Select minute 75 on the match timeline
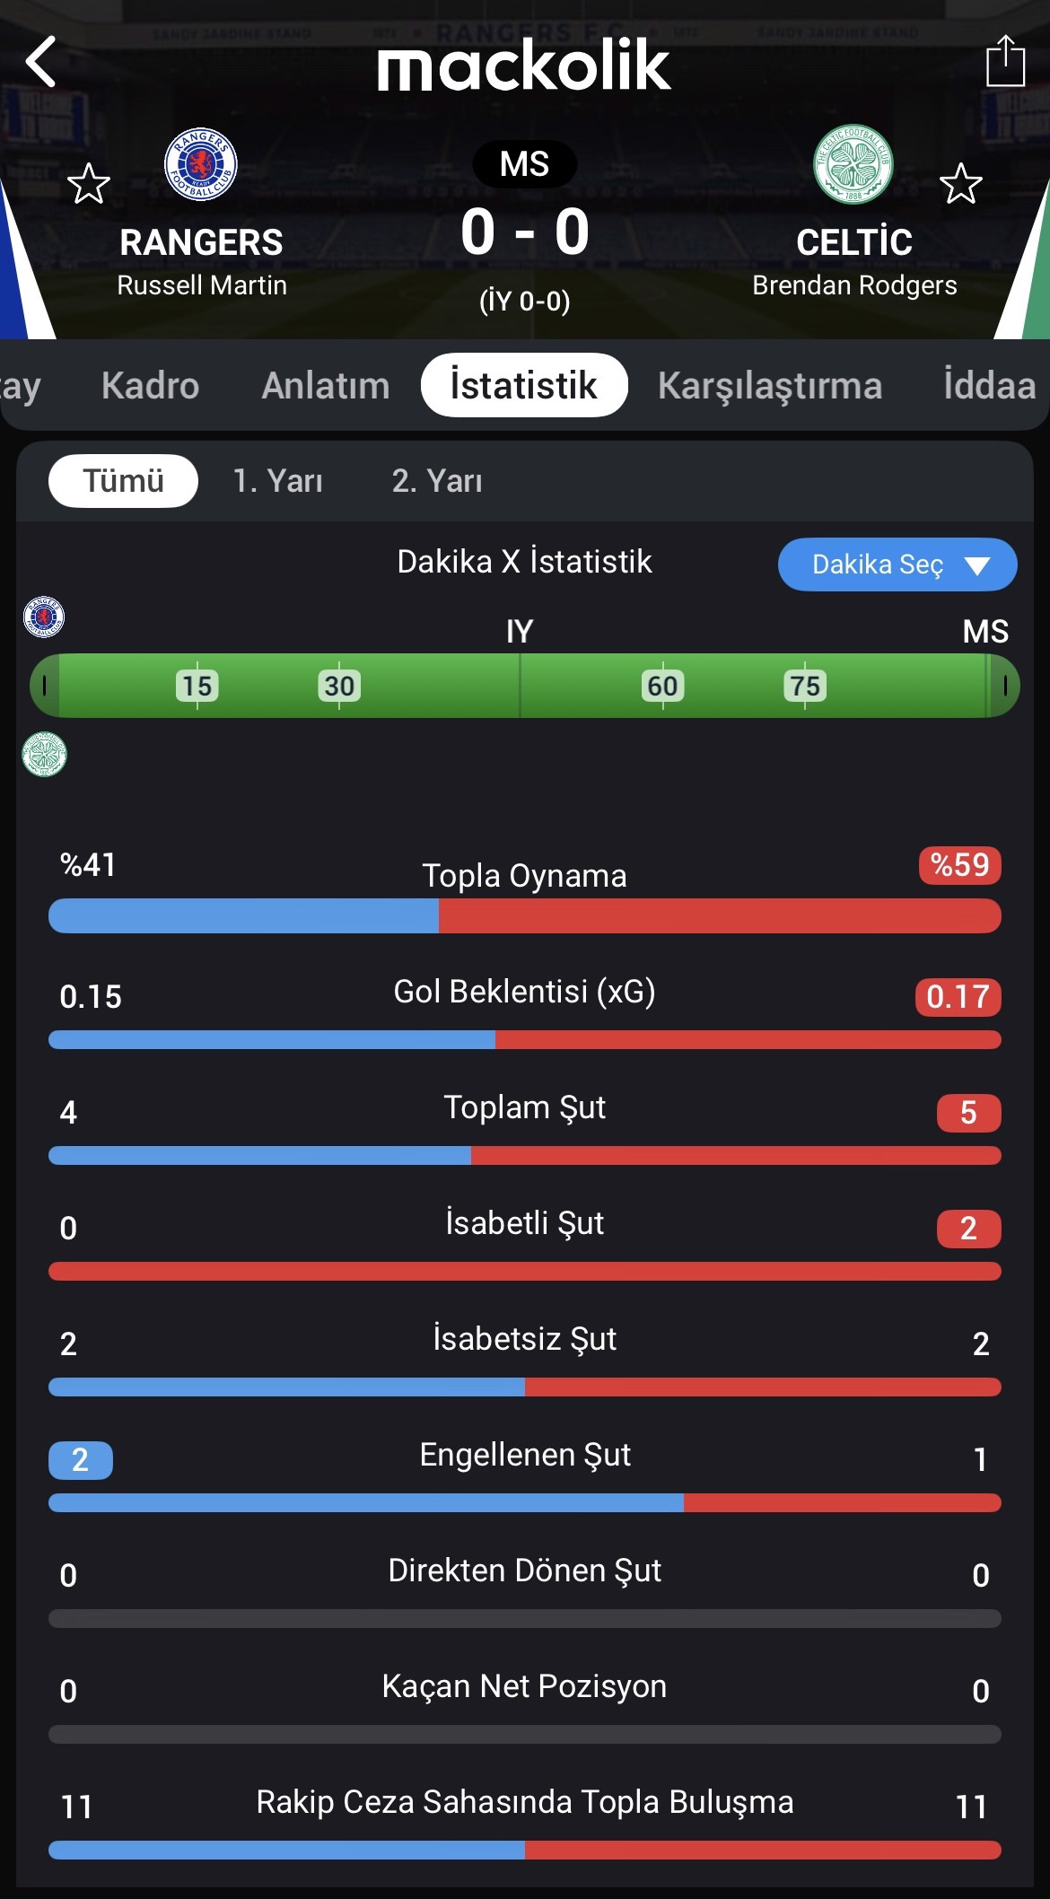Viewport: 1050px width, 1899px height. [805, 686]
